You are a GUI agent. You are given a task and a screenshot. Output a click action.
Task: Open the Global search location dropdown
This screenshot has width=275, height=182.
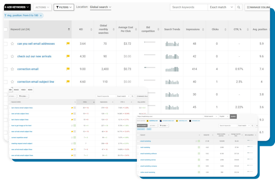[x=100, y=7]
